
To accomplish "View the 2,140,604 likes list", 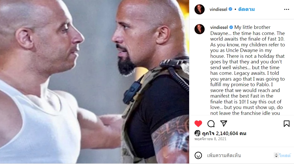I will point(224,133).
